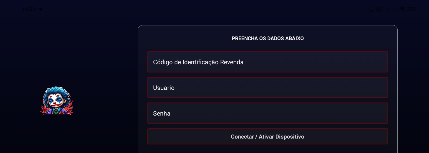
Task: Click the Usuario placeholder text
Action: [164, 88]
